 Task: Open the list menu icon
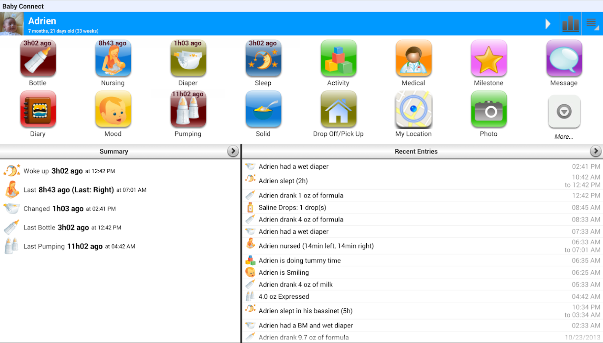[x=592, y=24]
